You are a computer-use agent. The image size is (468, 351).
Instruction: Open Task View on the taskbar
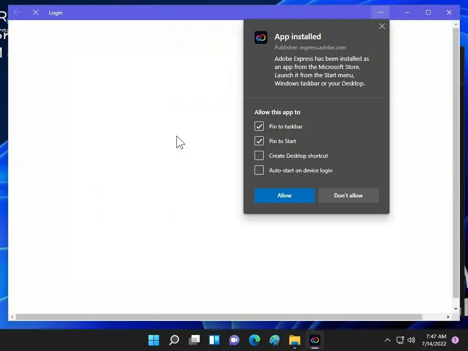click(194, 340)
